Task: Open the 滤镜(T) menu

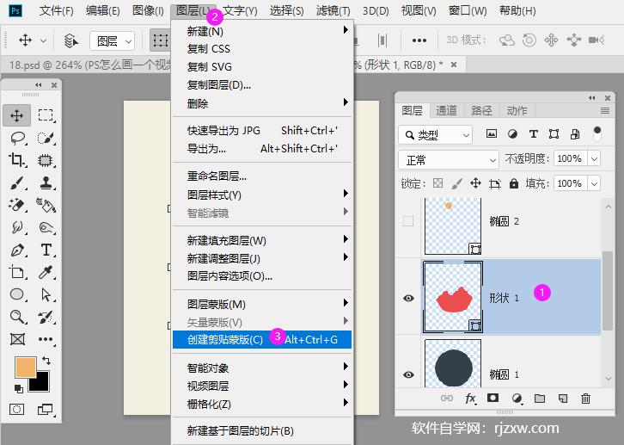Action: [x=333, y=10]
